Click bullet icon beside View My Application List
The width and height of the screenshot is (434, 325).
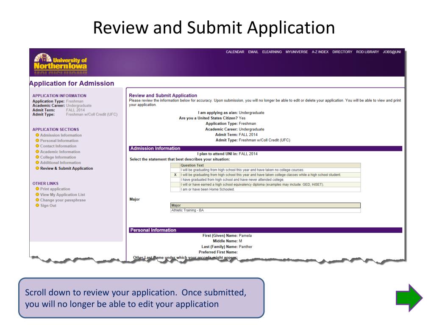click(37, 194)
